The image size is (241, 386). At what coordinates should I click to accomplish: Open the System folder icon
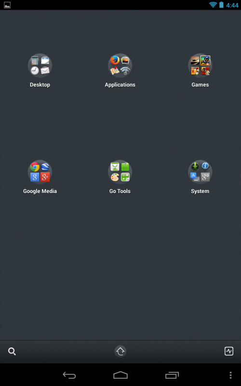click(200, 172)
